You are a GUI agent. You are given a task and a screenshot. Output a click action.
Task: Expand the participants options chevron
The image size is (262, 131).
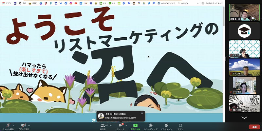point(111,125)
